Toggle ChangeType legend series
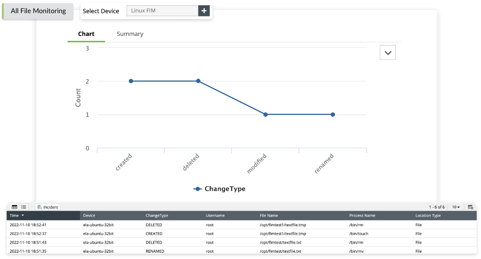The image size is (481, 259). 220,189
